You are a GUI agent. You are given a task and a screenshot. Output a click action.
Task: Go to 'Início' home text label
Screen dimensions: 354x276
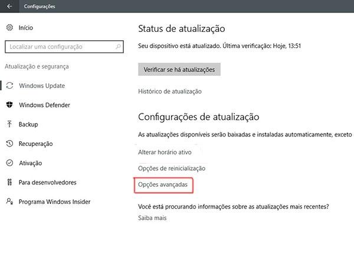click(26, 27)
